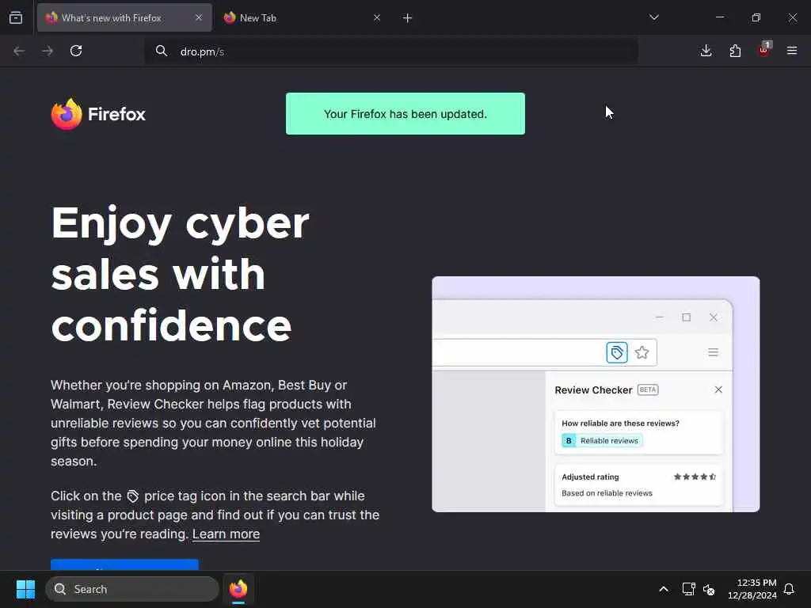The height and width of the screenshot is (608, 811).
Task: Expand the list all tabs dropdown
Action: (x=653, y=17)
